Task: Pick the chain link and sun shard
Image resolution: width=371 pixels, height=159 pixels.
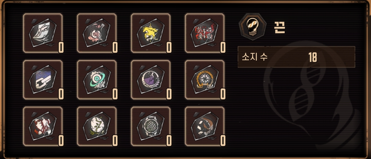Action: click(43, 80)
